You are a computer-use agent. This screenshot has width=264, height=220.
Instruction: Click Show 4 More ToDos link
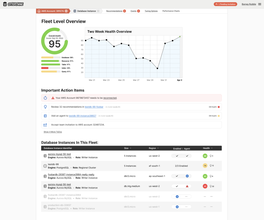53,132
